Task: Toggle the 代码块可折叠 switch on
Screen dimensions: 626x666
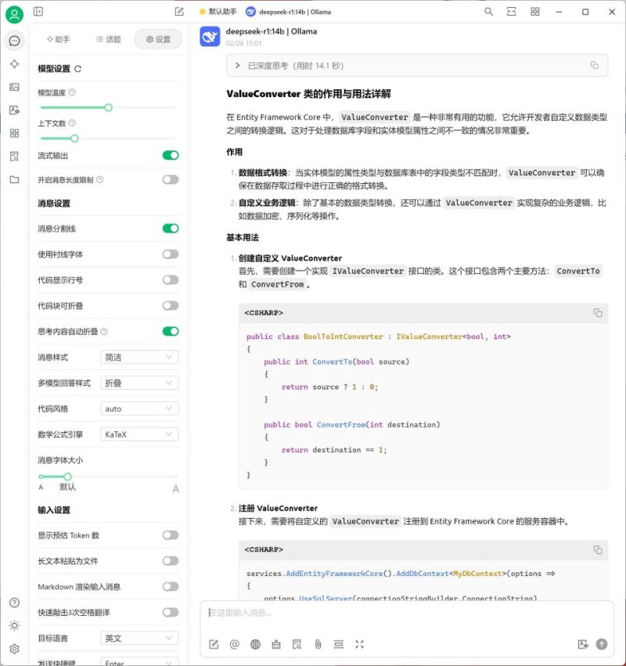Action: [x=170, y=305]
